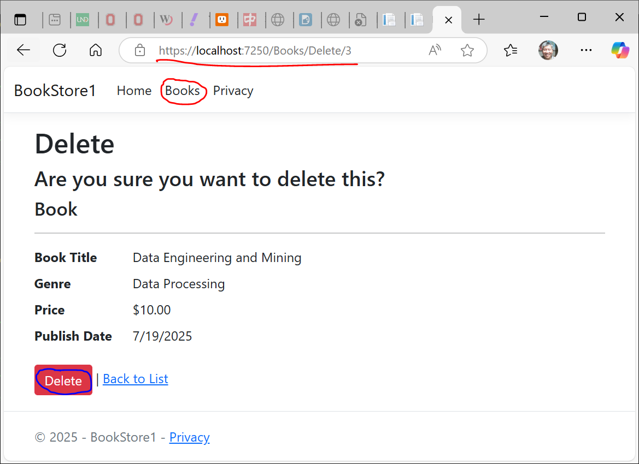Viewport: 639px width, 464px height.
Task: Go back using browser back arrow
Action: (23, 50)
